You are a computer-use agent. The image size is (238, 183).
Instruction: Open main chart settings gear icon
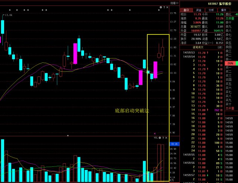point(160,7)
